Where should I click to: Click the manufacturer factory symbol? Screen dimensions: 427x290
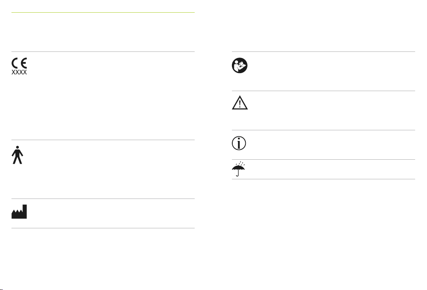coord(19,212)
